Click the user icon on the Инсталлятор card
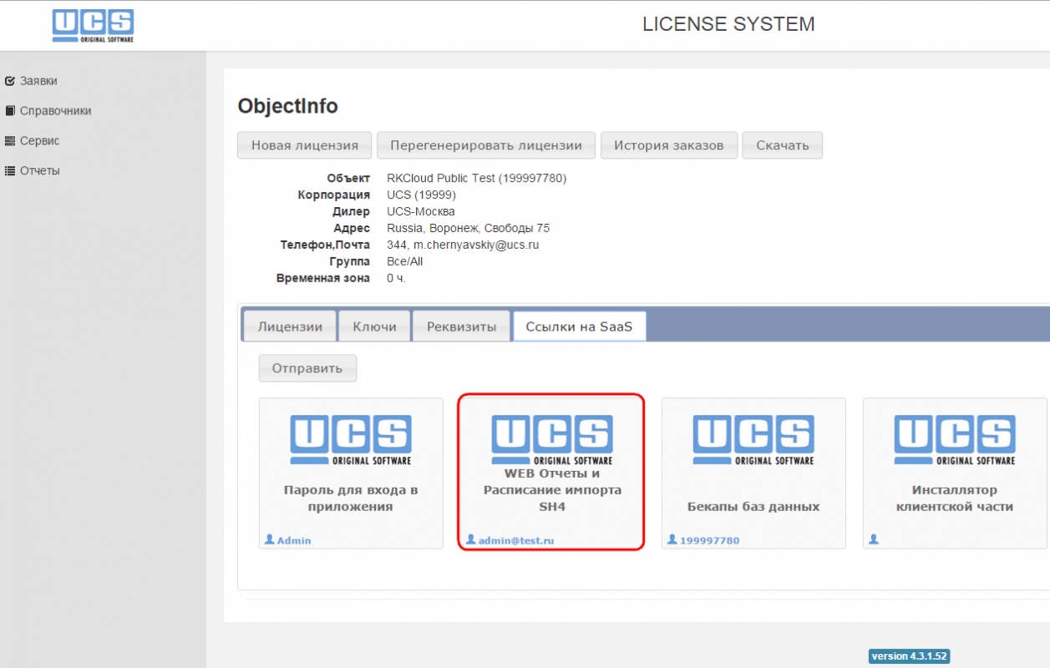1050x668 pixels. click(874, 539)
